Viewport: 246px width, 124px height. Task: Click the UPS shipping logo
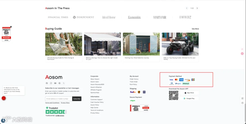(139, 92)
